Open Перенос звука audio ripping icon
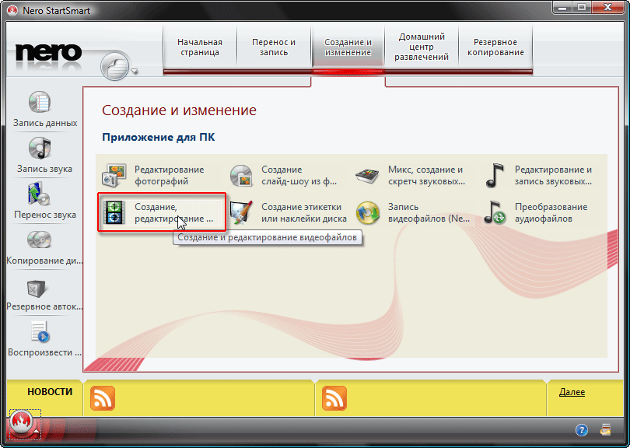The height and width of the screenshot is (448, 630). [x=40, y=194]
